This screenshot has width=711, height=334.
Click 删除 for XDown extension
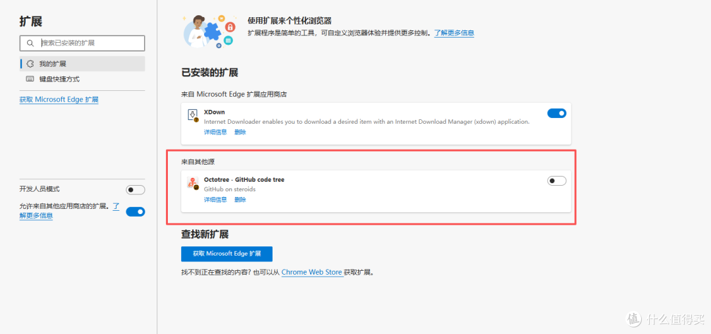(x=240, y=132)
